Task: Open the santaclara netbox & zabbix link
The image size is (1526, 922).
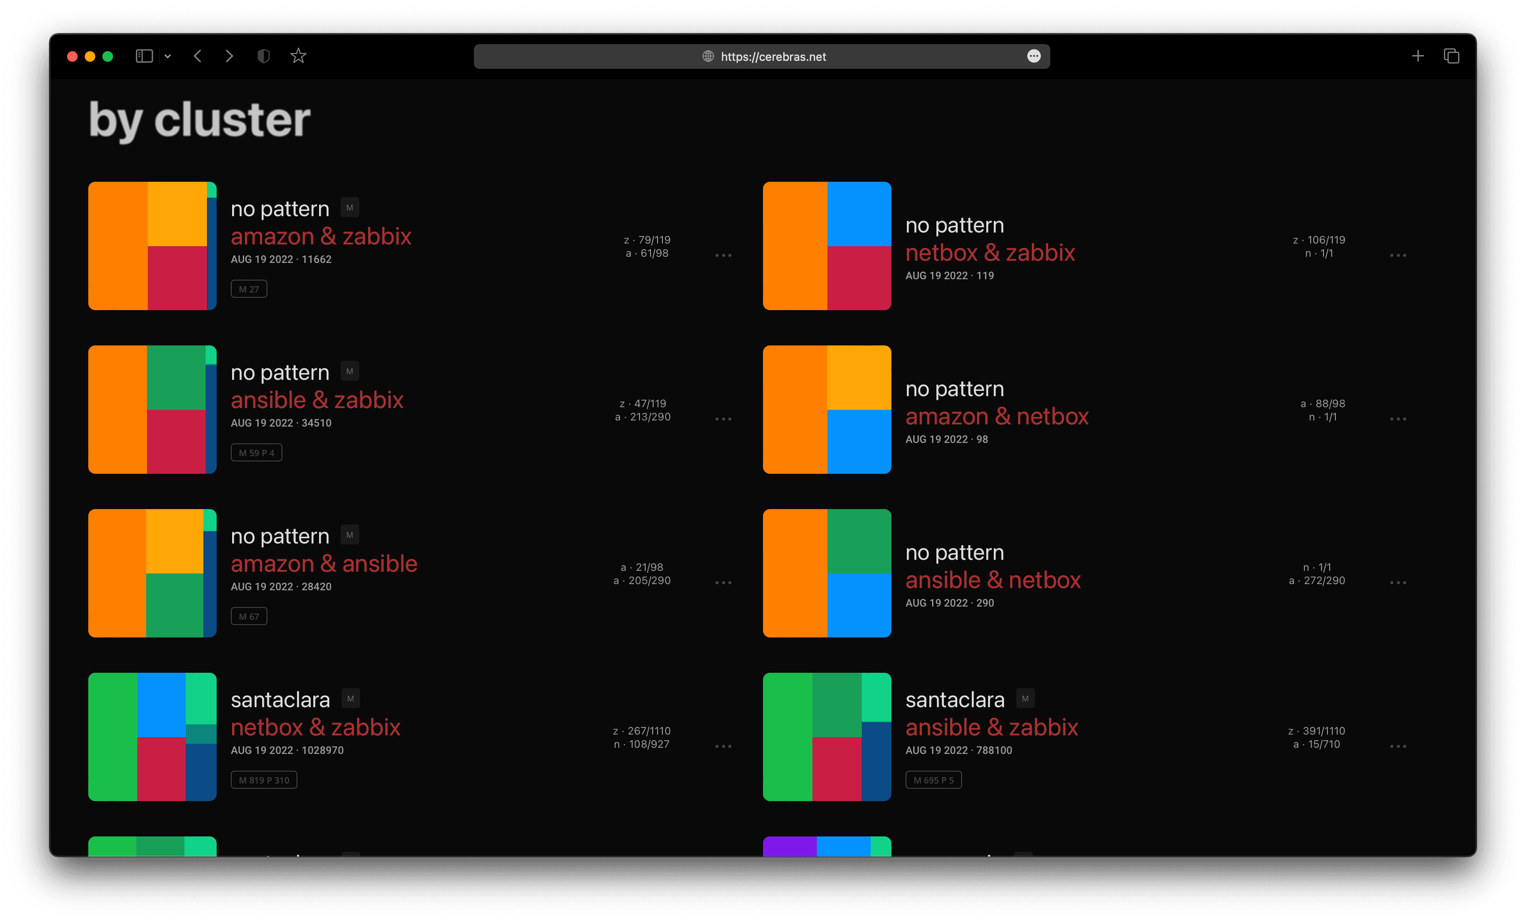Action: click(315, 727)
